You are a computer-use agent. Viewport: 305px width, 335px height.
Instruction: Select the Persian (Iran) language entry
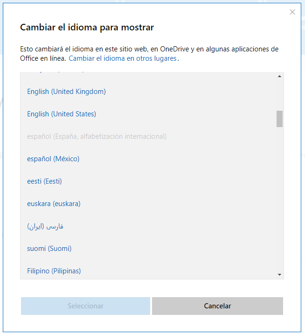click(x=45, y=226)
